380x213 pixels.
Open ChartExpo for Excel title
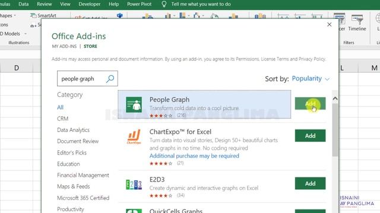coord(180,131)
